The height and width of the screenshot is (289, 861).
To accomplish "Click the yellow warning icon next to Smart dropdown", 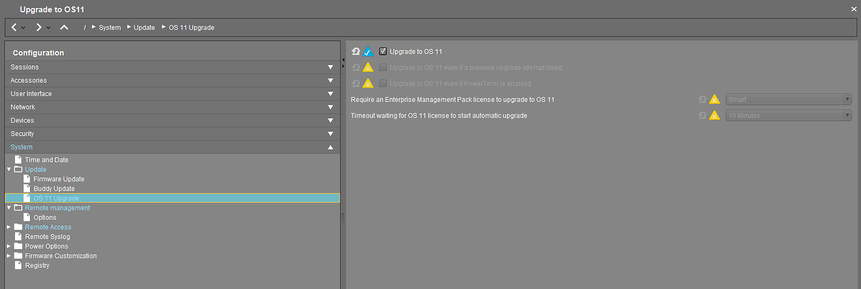I will (x=714, y=100).
